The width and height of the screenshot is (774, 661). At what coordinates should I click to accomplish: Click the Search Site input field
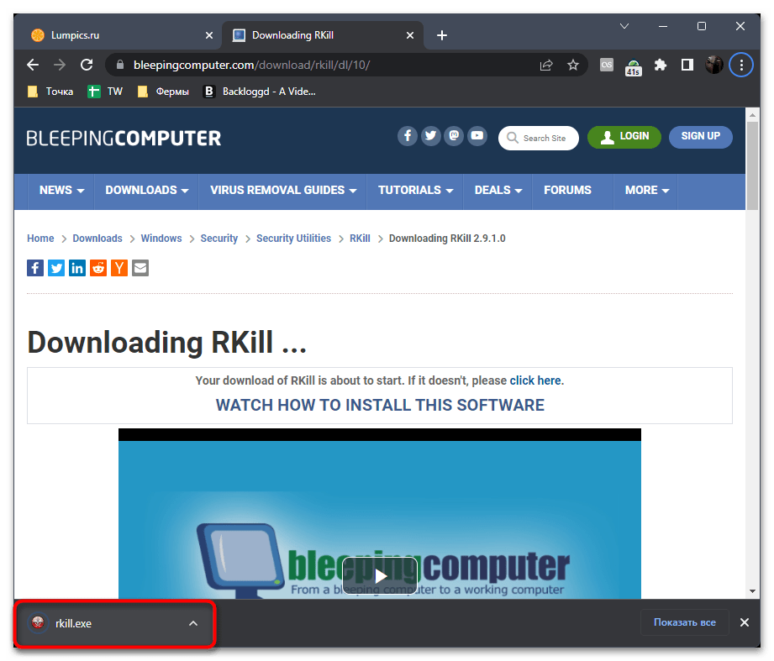tap(539, 138)
